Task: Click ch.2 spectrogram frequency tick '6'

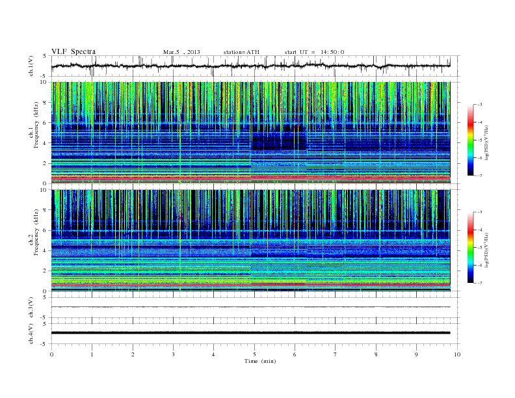Action: pyautogui.click(x=45, y=230)
